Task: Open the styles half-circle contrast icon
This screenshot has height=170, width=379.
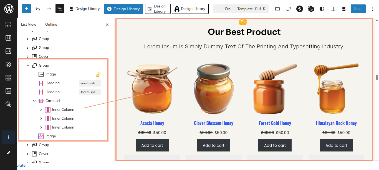Action: pos(322,9)
